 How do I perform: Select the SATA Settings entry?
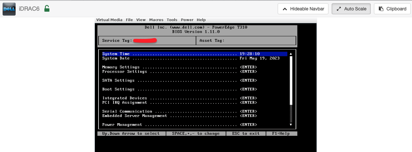click(x=179, y=80)
